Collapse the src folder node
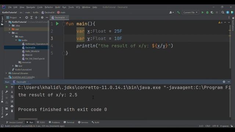235x132 pixels. pos(10,33)
